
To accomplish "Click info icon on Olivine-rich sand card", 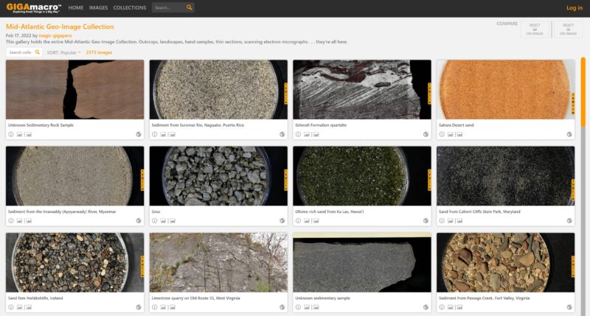I will [298, 220].
